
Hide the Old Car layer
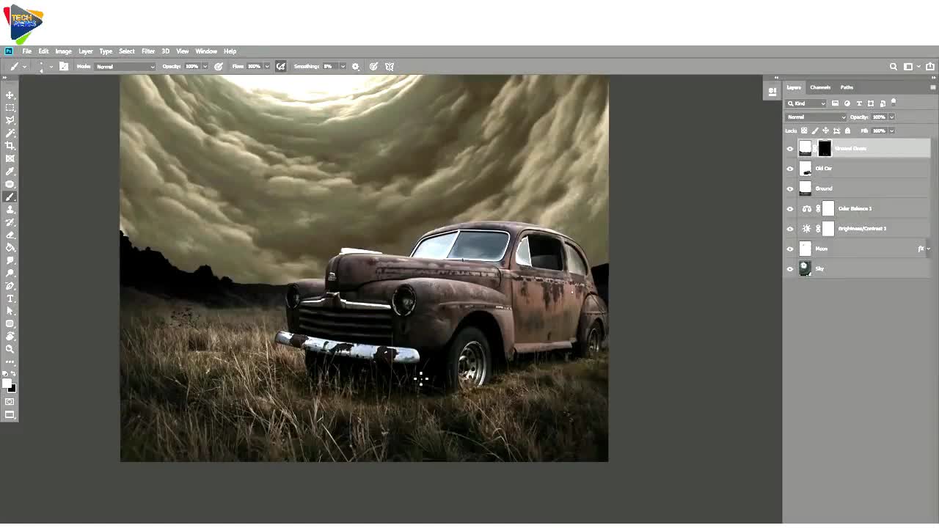tap(790, 169)
